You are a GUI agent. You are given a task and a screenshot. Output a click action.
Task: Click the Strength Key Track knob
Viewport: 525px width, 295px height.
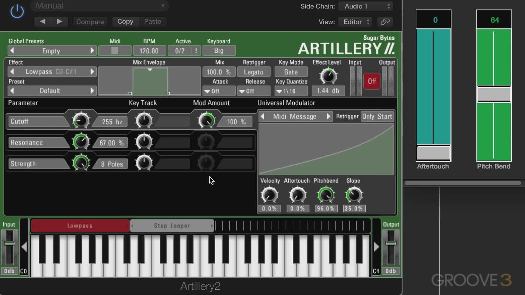click(x=144, y=163)
